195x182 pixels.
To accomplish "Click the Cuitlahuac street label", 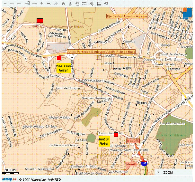I will coord(121,75).
